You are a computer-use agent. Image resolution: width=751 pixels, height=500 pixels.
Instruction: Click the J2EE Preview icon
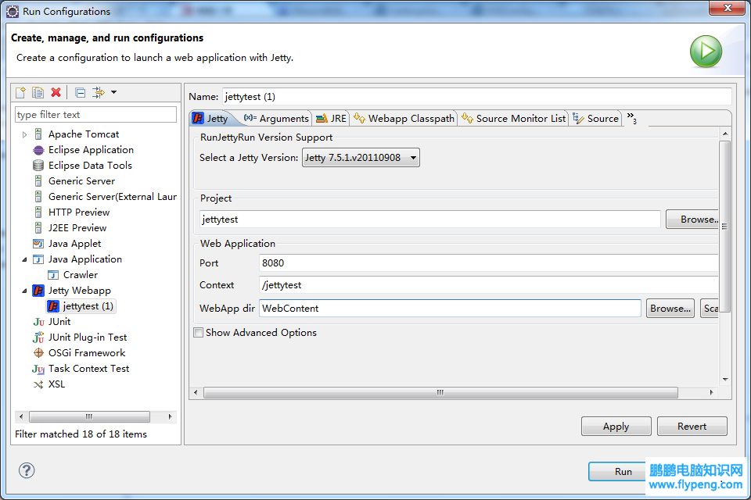click(38, 228)
